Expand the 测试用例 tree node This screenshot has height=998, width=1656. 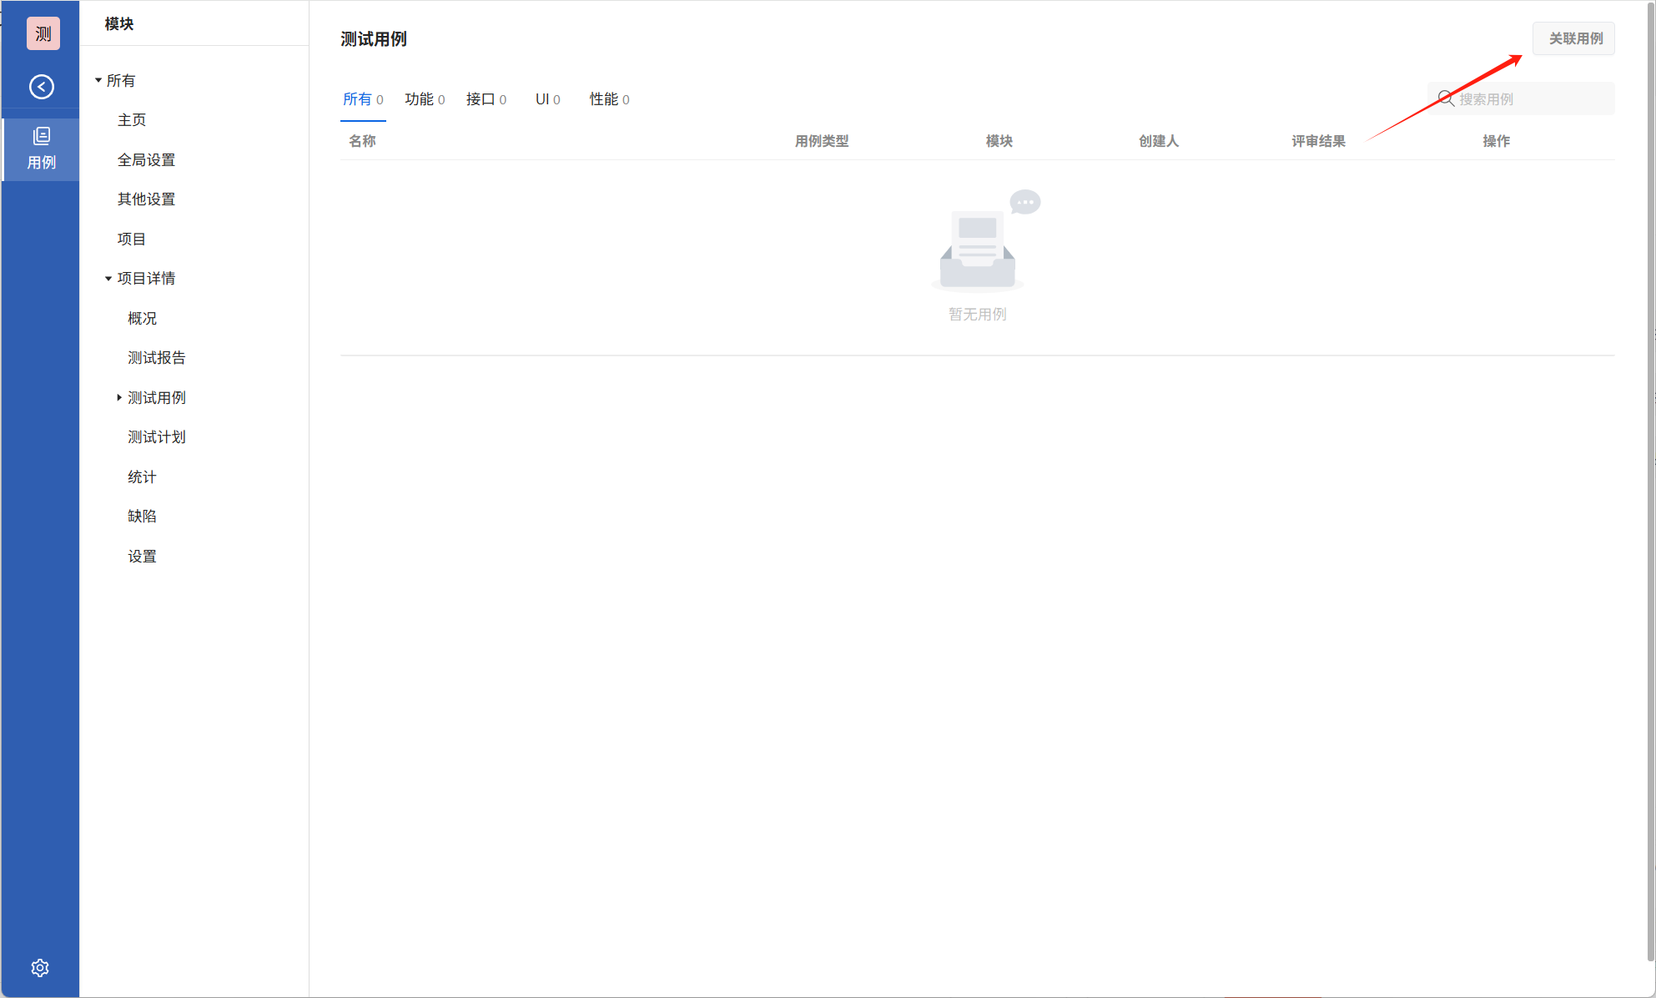pos(119,397)
